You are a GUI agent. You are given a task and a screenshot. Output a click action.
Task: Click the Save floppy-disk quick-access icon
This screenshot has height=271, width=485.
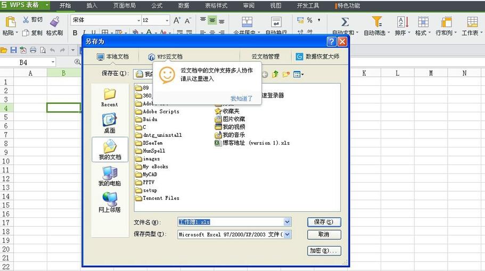pos(13,50)
